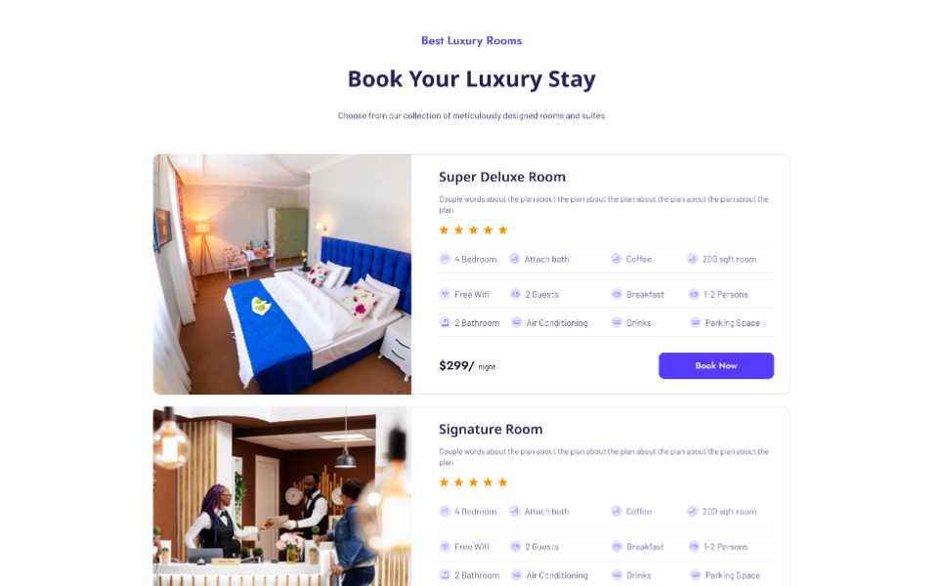943x586 pixels.
Task: Click the Free Wifi icon in Signature Room
Action: pos(445,546)
